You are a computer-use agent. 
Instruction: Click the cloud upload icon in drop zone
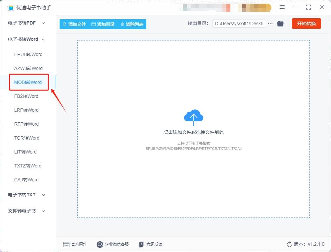(194, 117)
